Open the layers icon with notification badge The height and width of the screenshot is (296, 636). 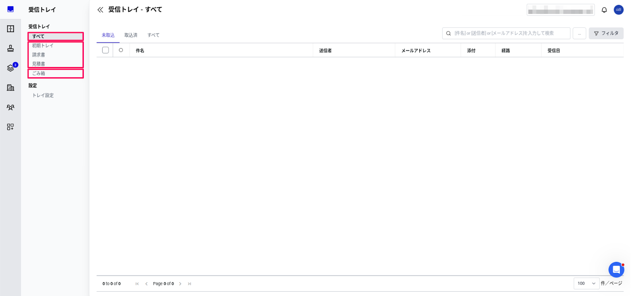(11, 68)
